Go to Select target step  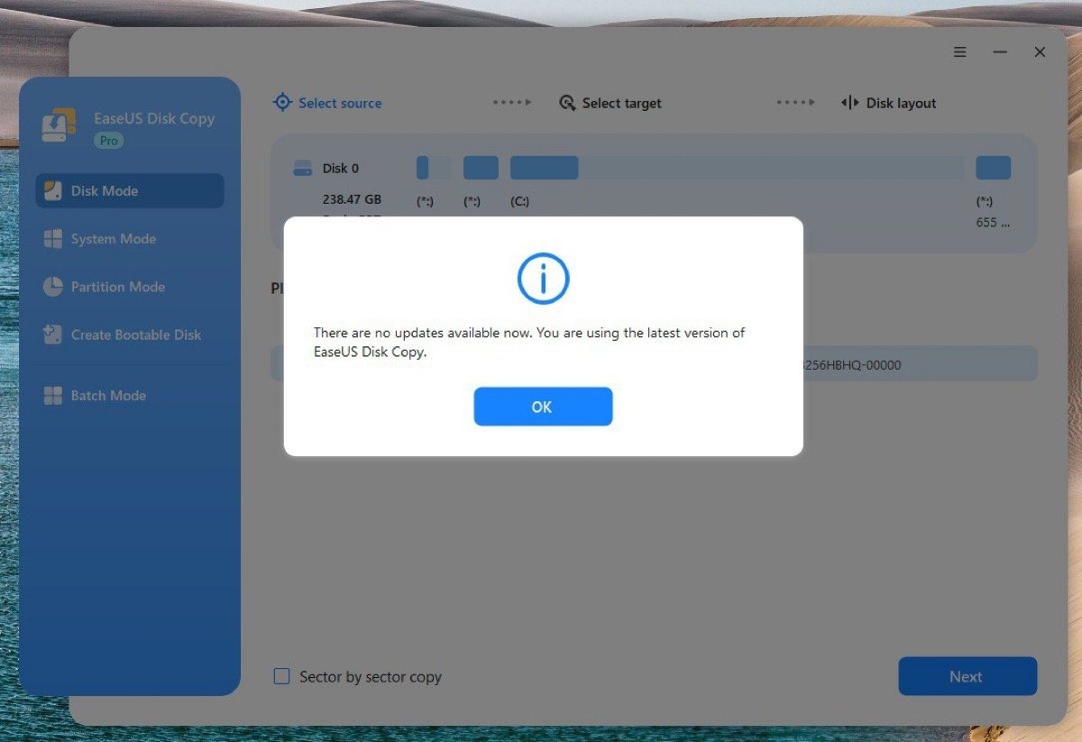pos(610,103)
